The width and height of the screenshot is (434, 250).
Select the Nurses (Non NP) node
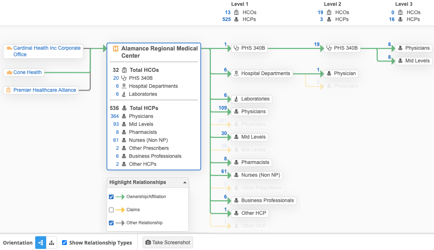point(257,175)
